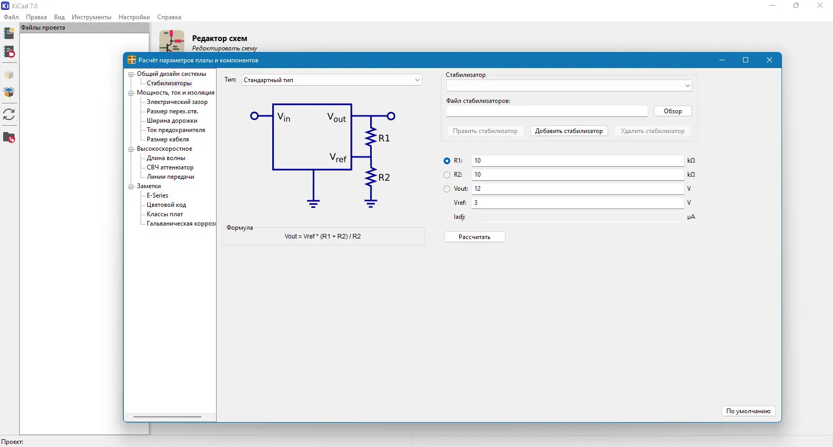Open the Инструменты menu
This screenshot has width=833, height=447.
tap(92, 17)
